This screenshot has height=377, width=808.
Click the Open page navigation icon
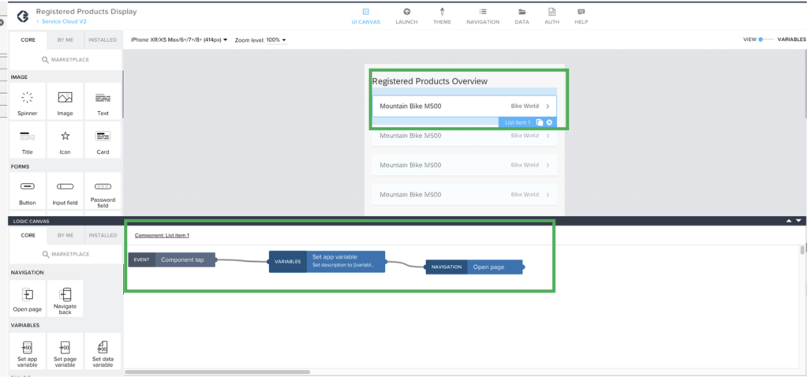click(27, 294)
